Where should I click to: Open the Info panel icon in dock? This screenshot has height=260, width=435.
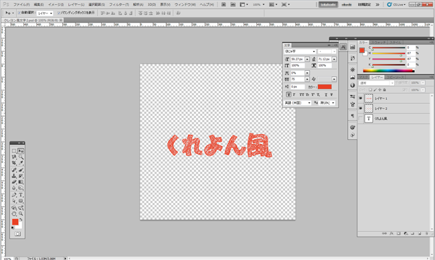click(x=352, y=85)
